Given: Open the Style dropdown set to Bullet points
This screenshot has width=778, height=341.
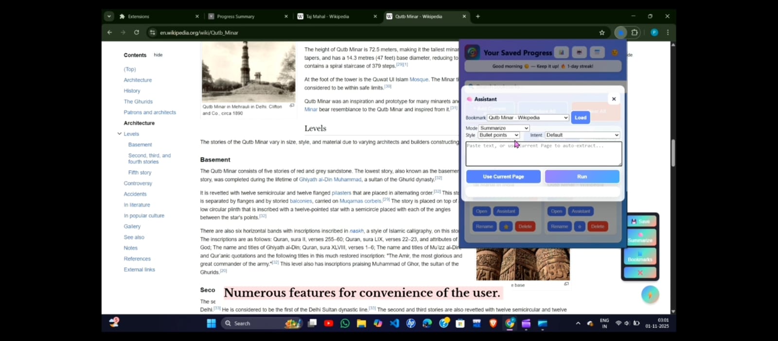Looking at the screenshot, I should click(x=499, y=135).
